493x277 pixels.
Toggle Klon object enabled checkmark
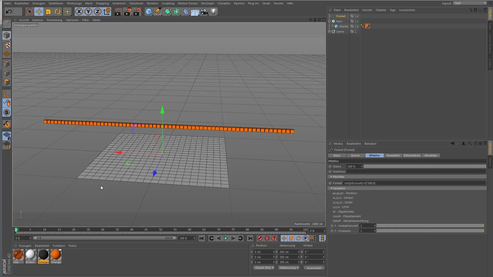(358, 21)
